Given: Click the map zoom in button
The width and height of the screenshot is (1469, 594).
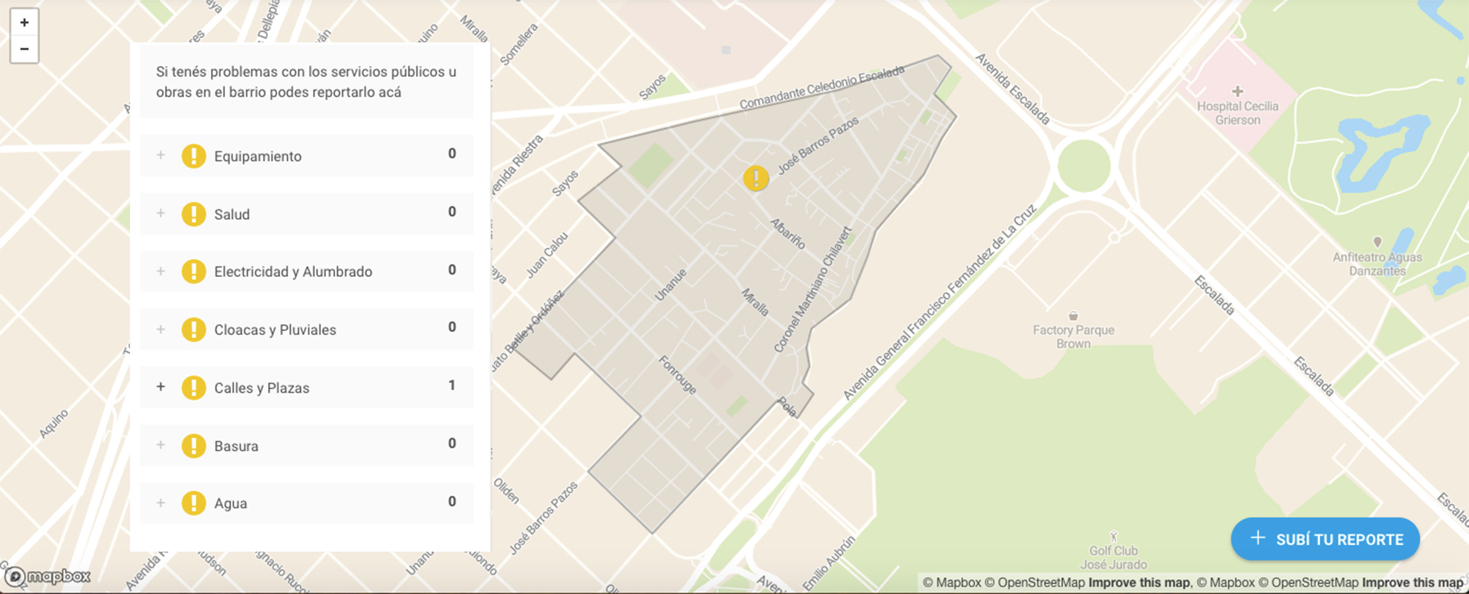Looking at the screenshot, I should (x=24, y=22).
